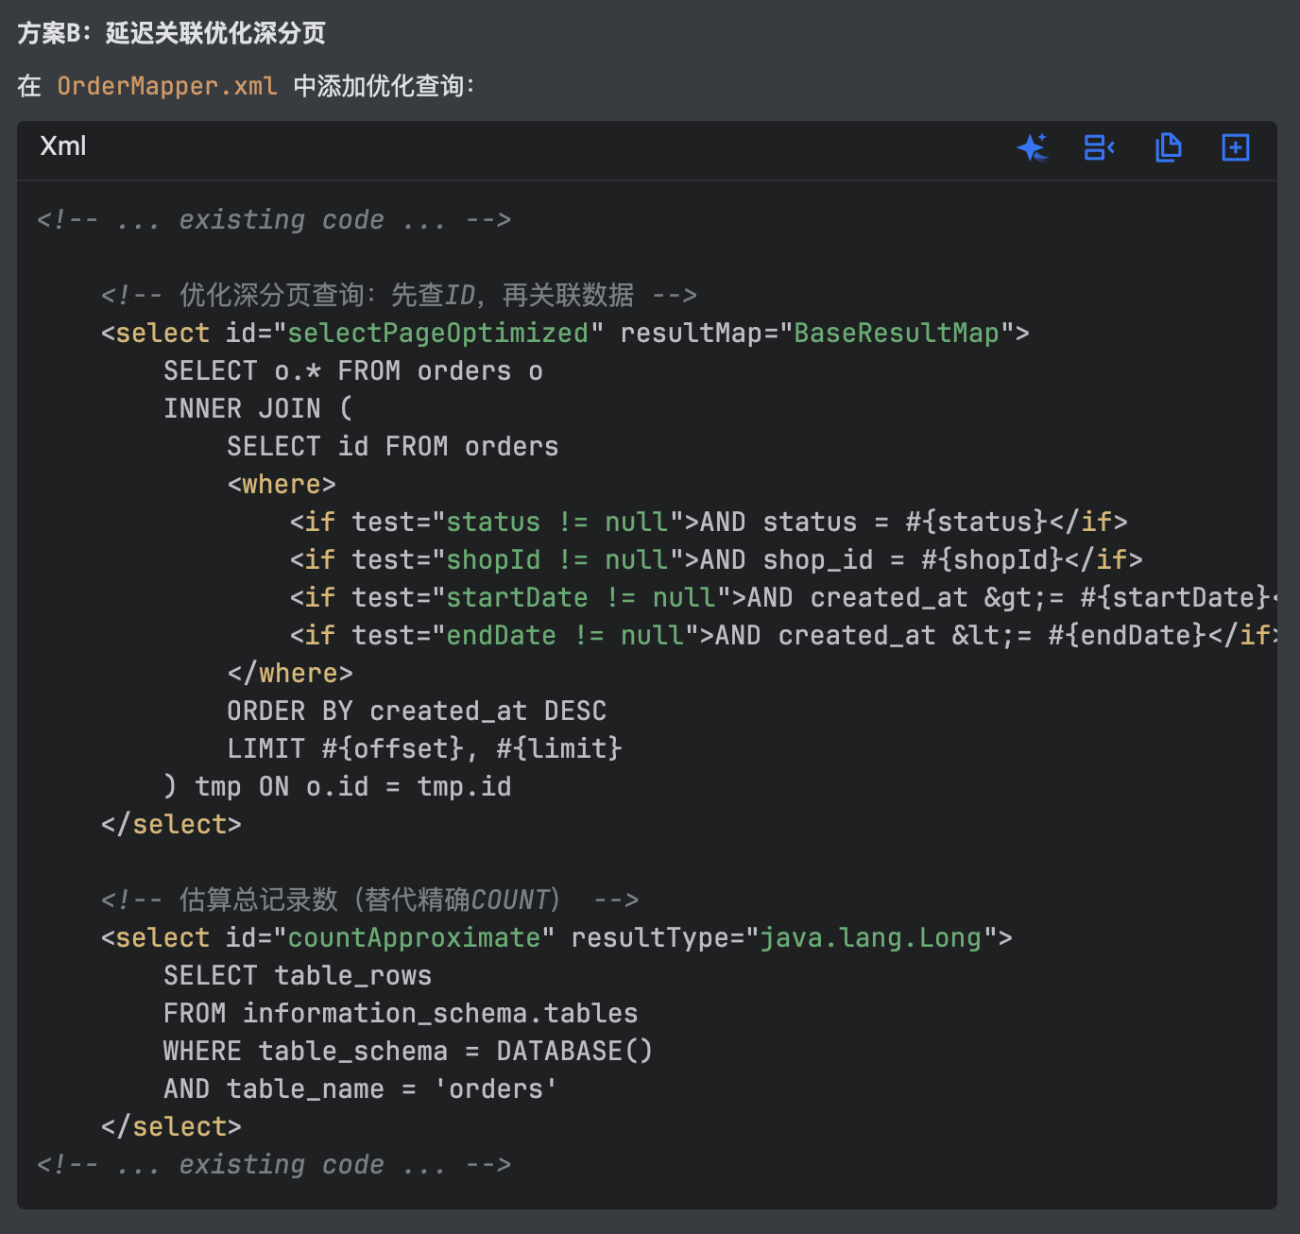Click the LIMIT offset and limit line
This screenshot has width=1300, height=1234.
(x=423, y=748)
